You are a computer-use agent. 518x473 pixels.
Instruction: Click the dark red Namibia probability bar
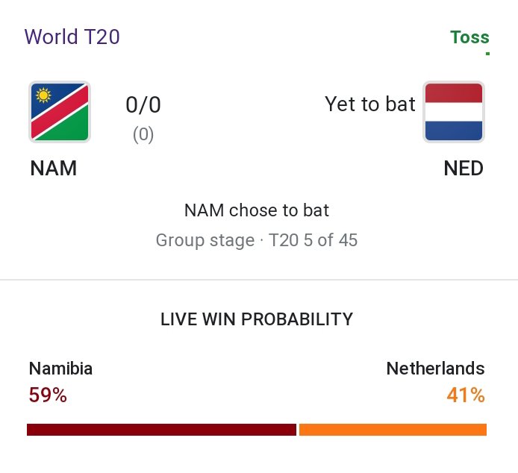click(x=161, y=430)
